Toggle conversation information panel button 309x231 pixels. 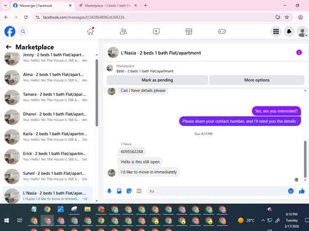click(x=299, y=52)
